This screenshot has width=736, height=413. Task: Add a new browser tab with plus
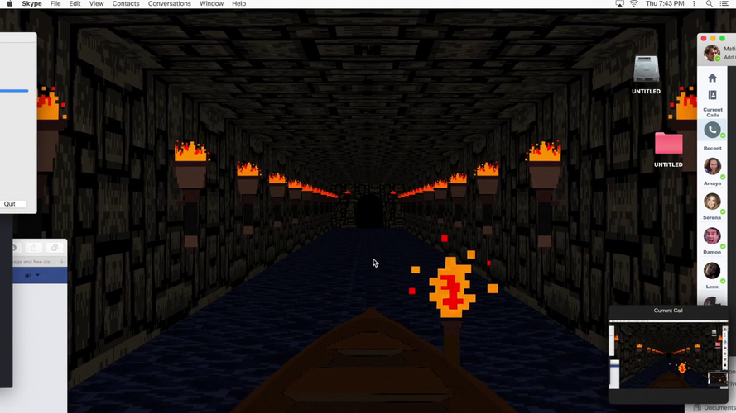61,262
